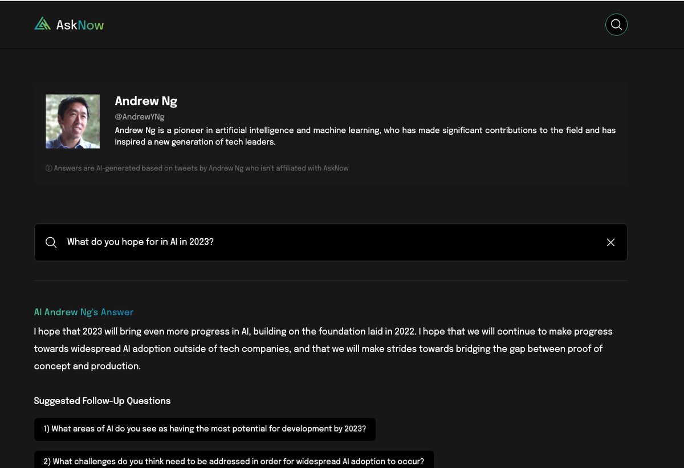Focus the question field reading 'What do you hope for'

pyautogui.click(x=331, y=242)
